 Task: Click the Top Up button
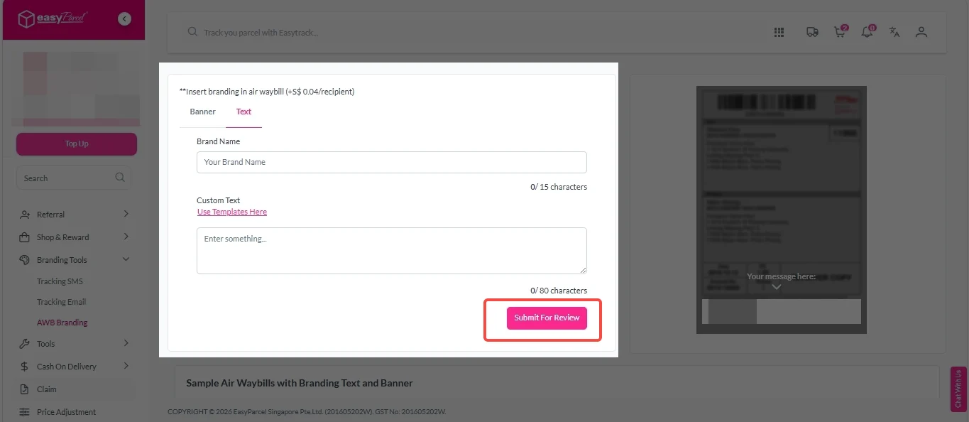point(77,144)
